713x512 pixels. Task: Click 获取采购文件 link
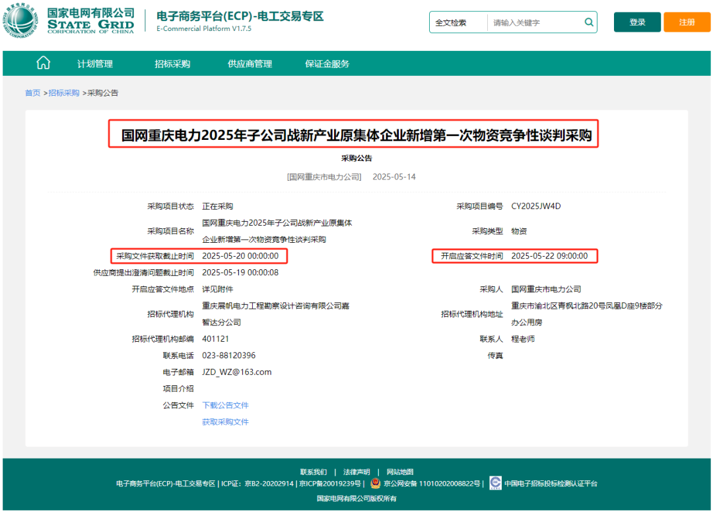(226, 422)
